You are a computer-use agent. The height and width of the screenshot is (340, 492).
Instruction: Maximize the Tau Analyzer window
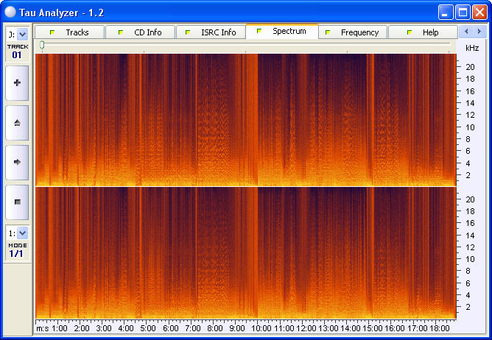click(463, 12)
